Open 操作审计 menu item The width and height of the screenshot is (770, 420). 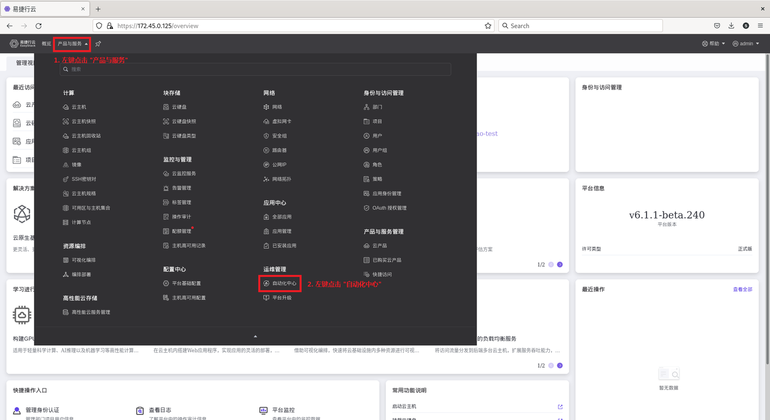(177, 217)
